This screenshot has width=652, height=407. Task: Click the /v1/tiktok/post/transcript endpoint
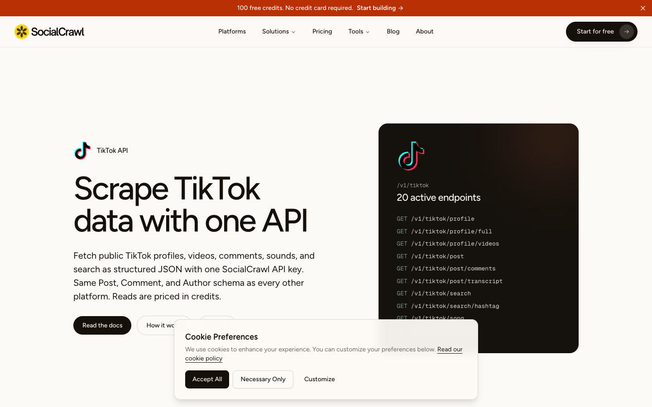(450, 281)
